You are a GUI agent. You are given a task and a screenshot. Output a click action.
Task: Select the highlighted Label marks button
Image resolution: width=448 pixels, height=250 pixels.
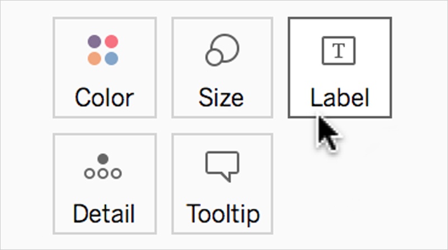(x=340, y=67)
